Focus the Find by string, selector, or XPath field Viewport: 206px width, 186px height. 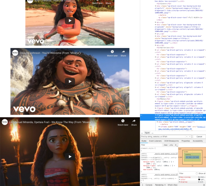[163, 136]
